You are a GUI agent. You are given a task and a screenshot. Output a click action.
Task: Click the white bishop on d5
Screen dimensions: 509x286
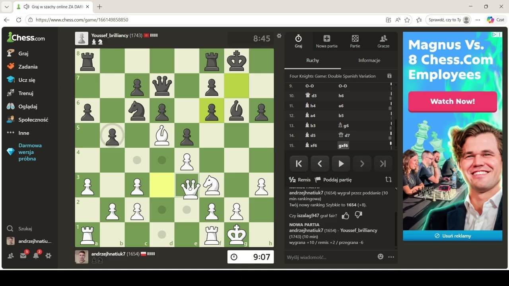coord(162,135)
